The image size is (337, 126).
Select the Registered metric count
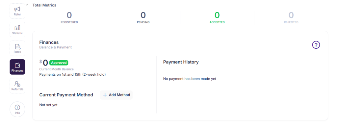pyautogui.click(x=69, y=15)
